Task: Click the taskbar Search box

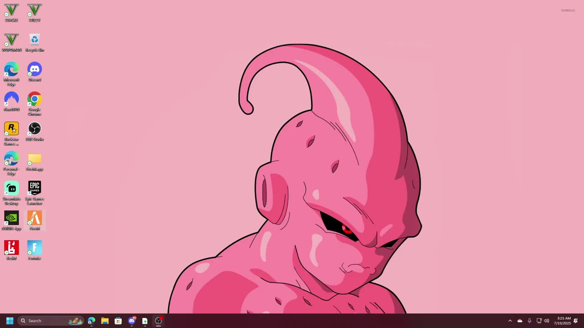Action: (51, 321)
